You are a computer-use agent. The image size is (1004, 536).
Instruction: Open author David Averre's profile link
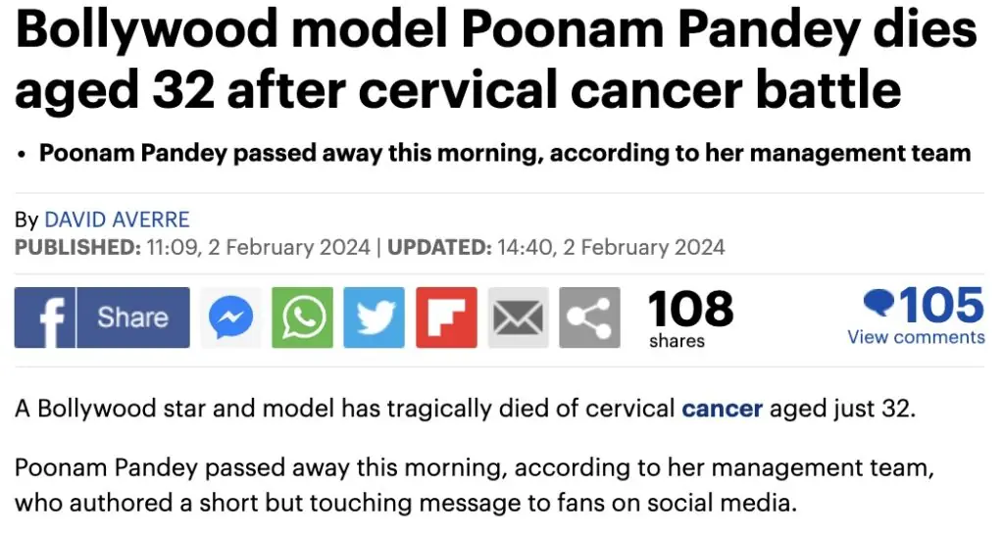click(x=117, y=219)
